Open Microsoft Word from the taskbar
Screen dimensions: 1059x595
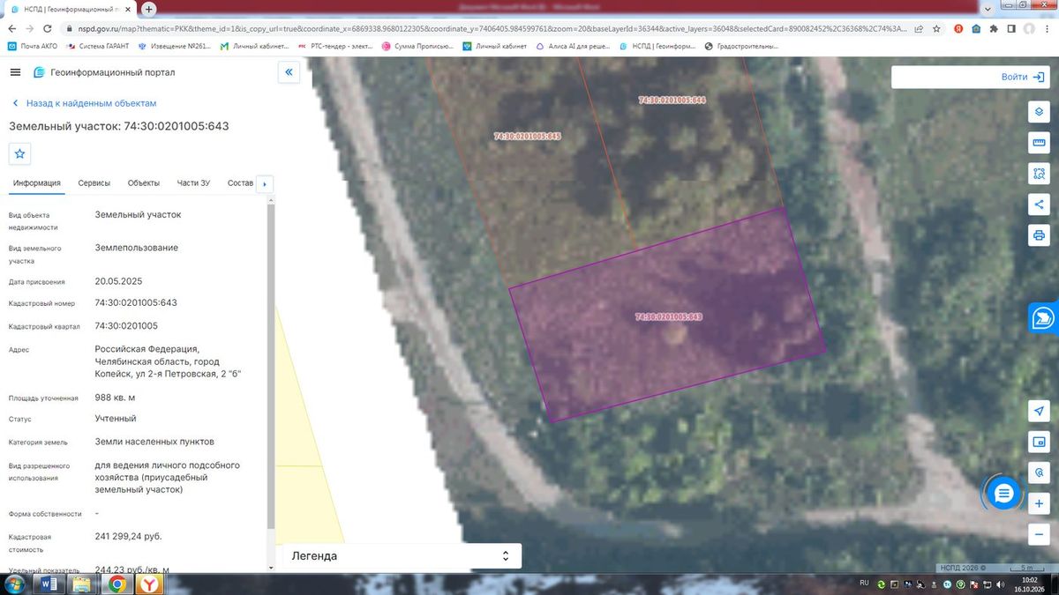coord(50,584)
